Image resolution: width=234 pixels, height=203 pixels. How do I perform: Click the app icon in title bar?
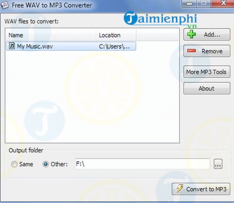point(5,5)
